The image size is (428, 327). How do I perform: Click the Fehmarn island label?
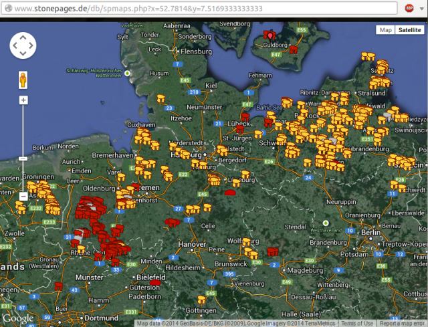[x=260, y=76]
